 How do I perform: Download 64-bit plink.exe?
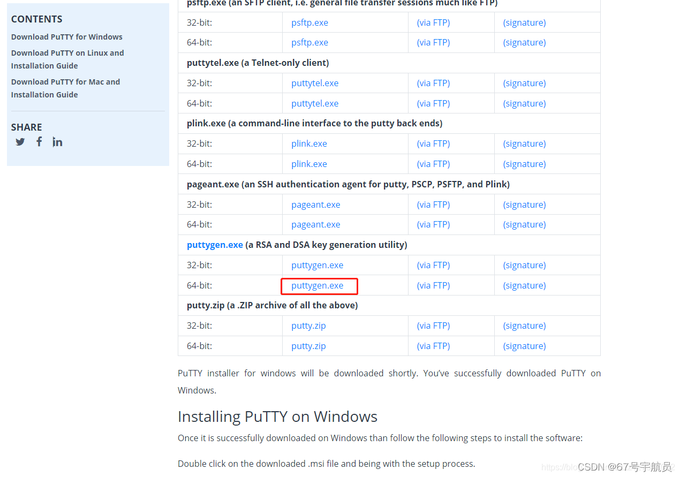[309, 164]
